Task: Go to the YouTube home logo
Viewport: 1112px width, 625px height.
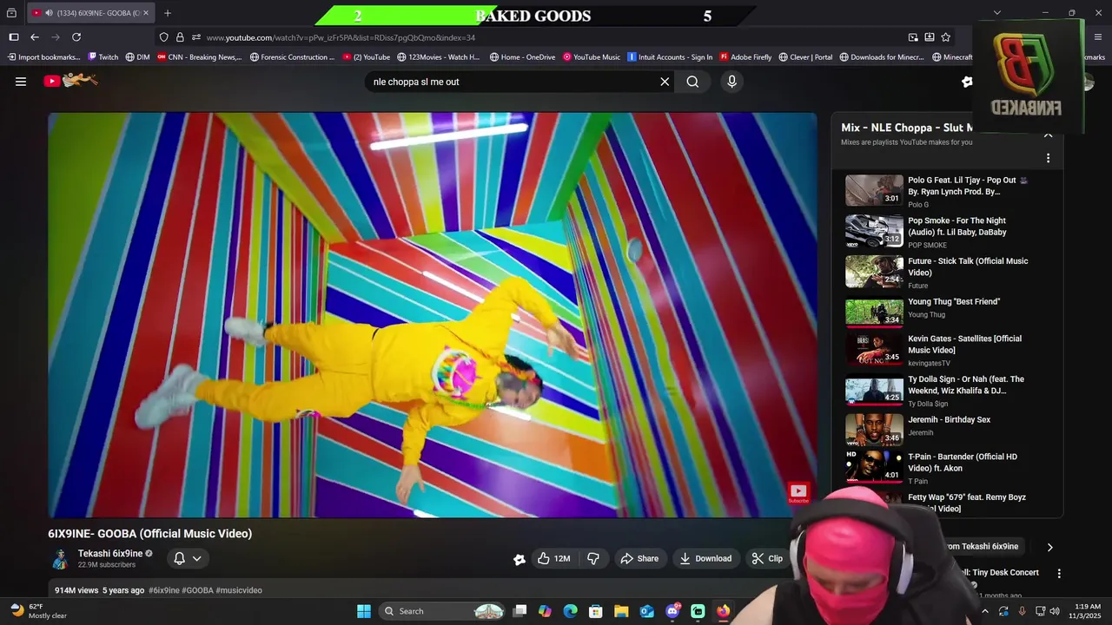Action: point(70,81)
